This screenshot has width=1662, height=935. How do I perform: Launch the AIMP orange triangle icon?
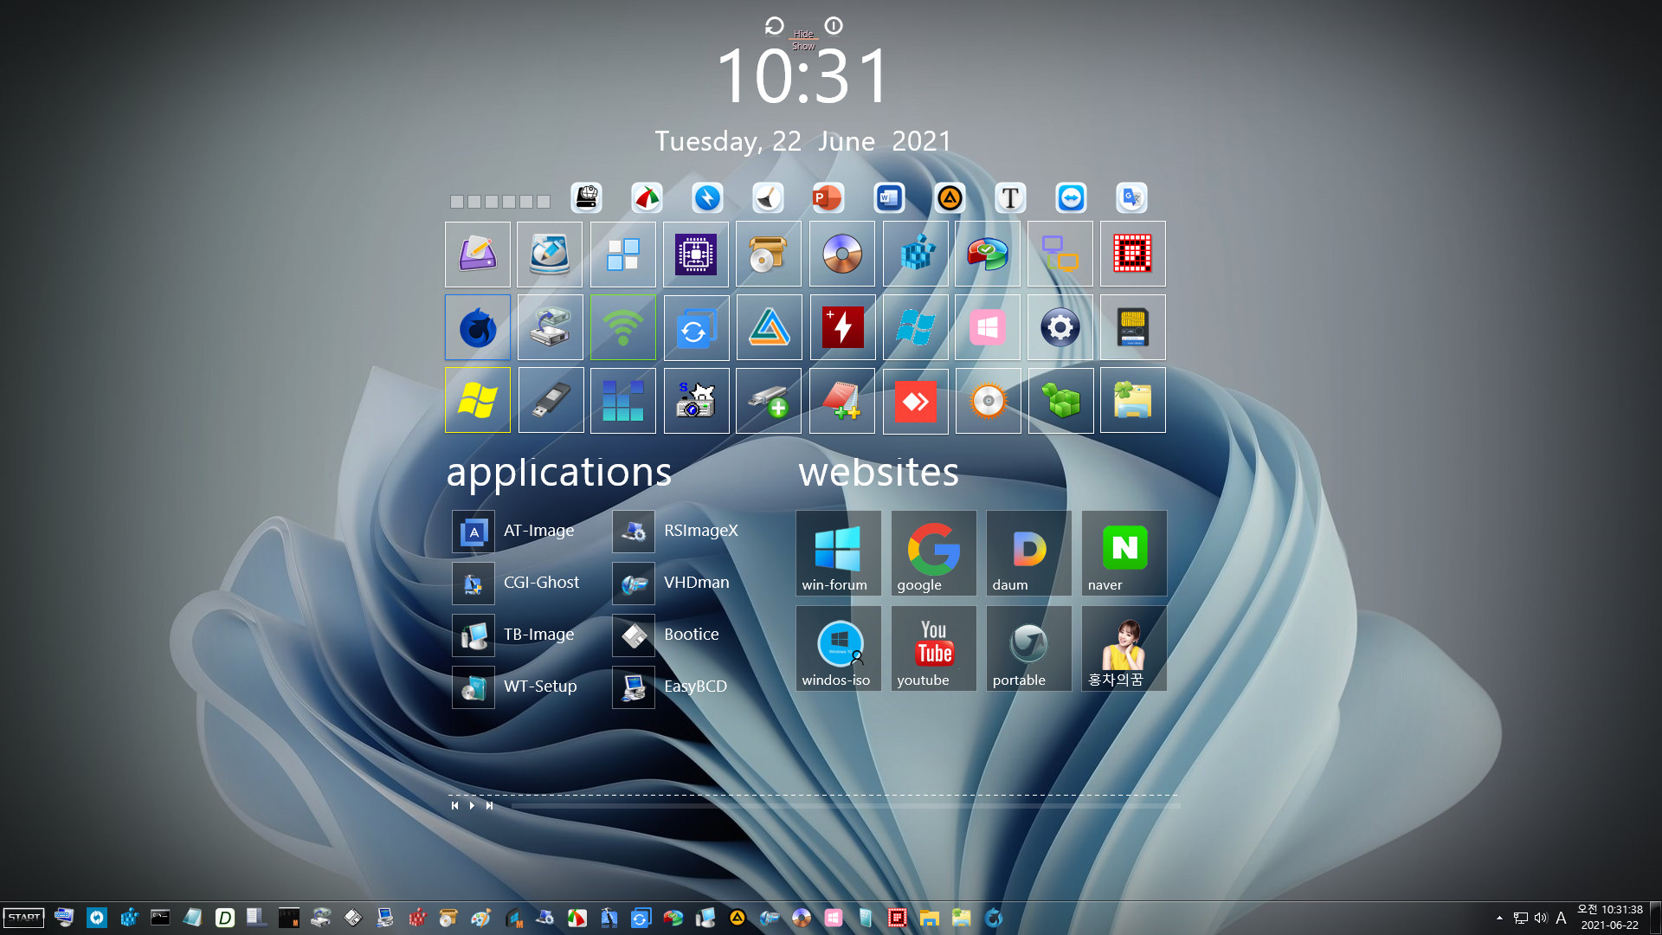tap(950, 198)
